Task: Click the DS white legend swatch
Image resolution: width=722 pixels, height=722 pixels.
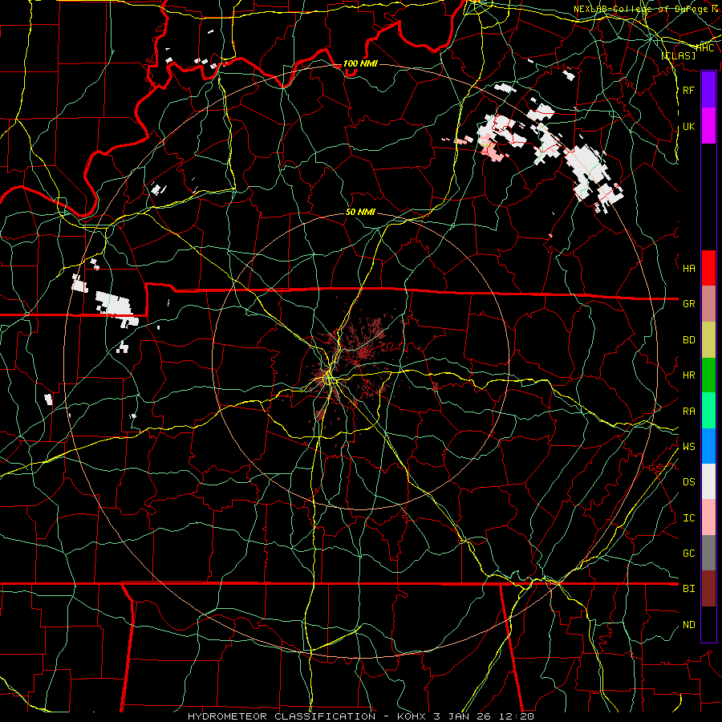Action: 708,481
